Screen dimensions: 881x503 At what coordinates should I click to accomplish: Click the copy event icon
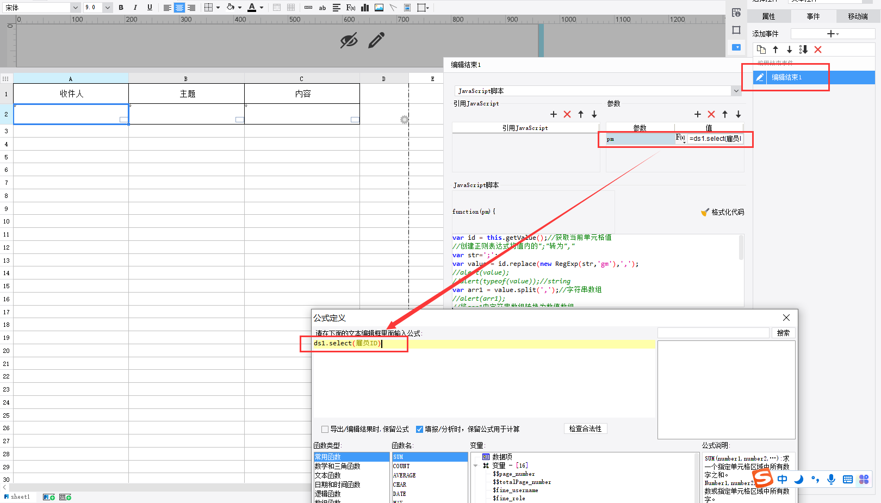point(761,49)
